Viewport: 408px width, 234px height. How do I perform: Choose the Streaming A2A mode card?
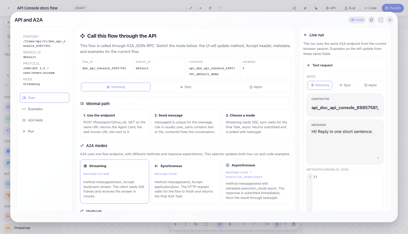(x=114, y=181)
